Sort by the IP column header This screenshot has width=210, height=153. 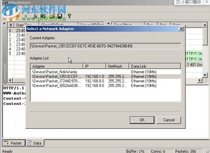(95, 66)
